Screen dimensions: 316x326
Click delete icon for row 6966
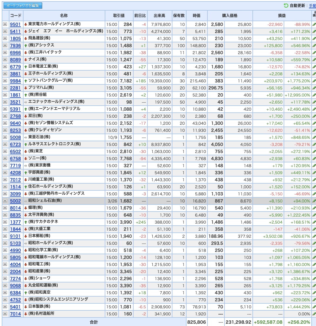click(x=5, y=53)
